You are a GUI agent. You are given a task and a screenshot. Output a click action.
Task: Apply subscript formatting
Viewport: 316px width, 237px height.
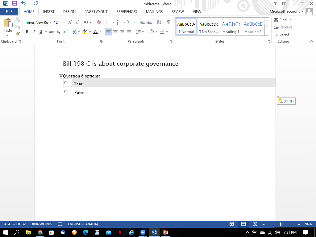[58, 31]
